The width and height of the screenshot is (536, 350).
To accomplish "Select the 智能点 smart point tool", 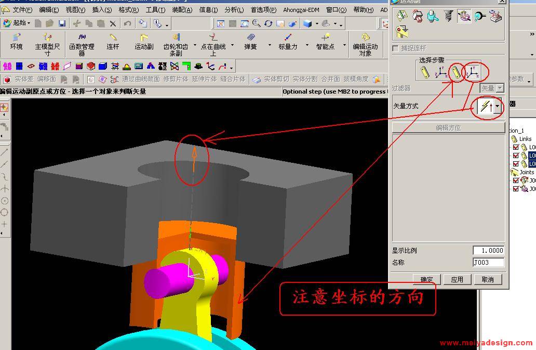I will point(325,42).
